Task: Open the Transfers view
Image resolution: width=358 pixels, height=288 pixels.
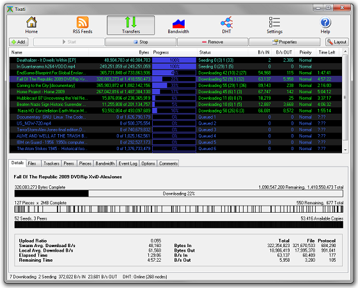Action: (x=131, y=25)
